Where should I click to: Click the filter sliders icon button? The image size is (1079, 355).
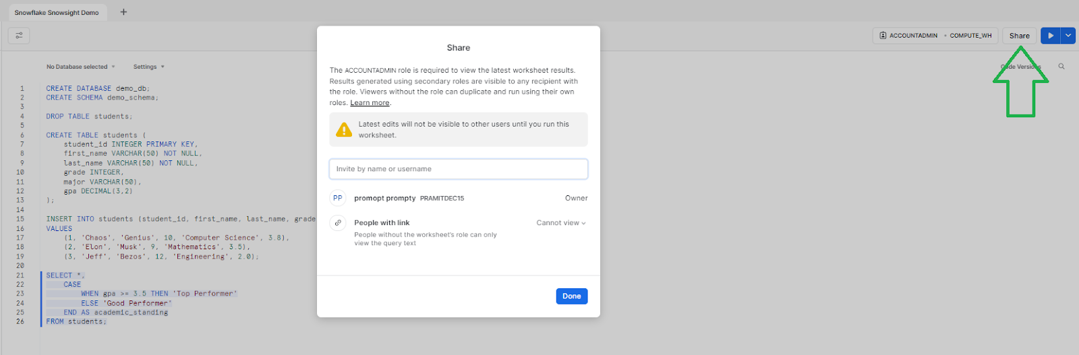pos(19,35)
